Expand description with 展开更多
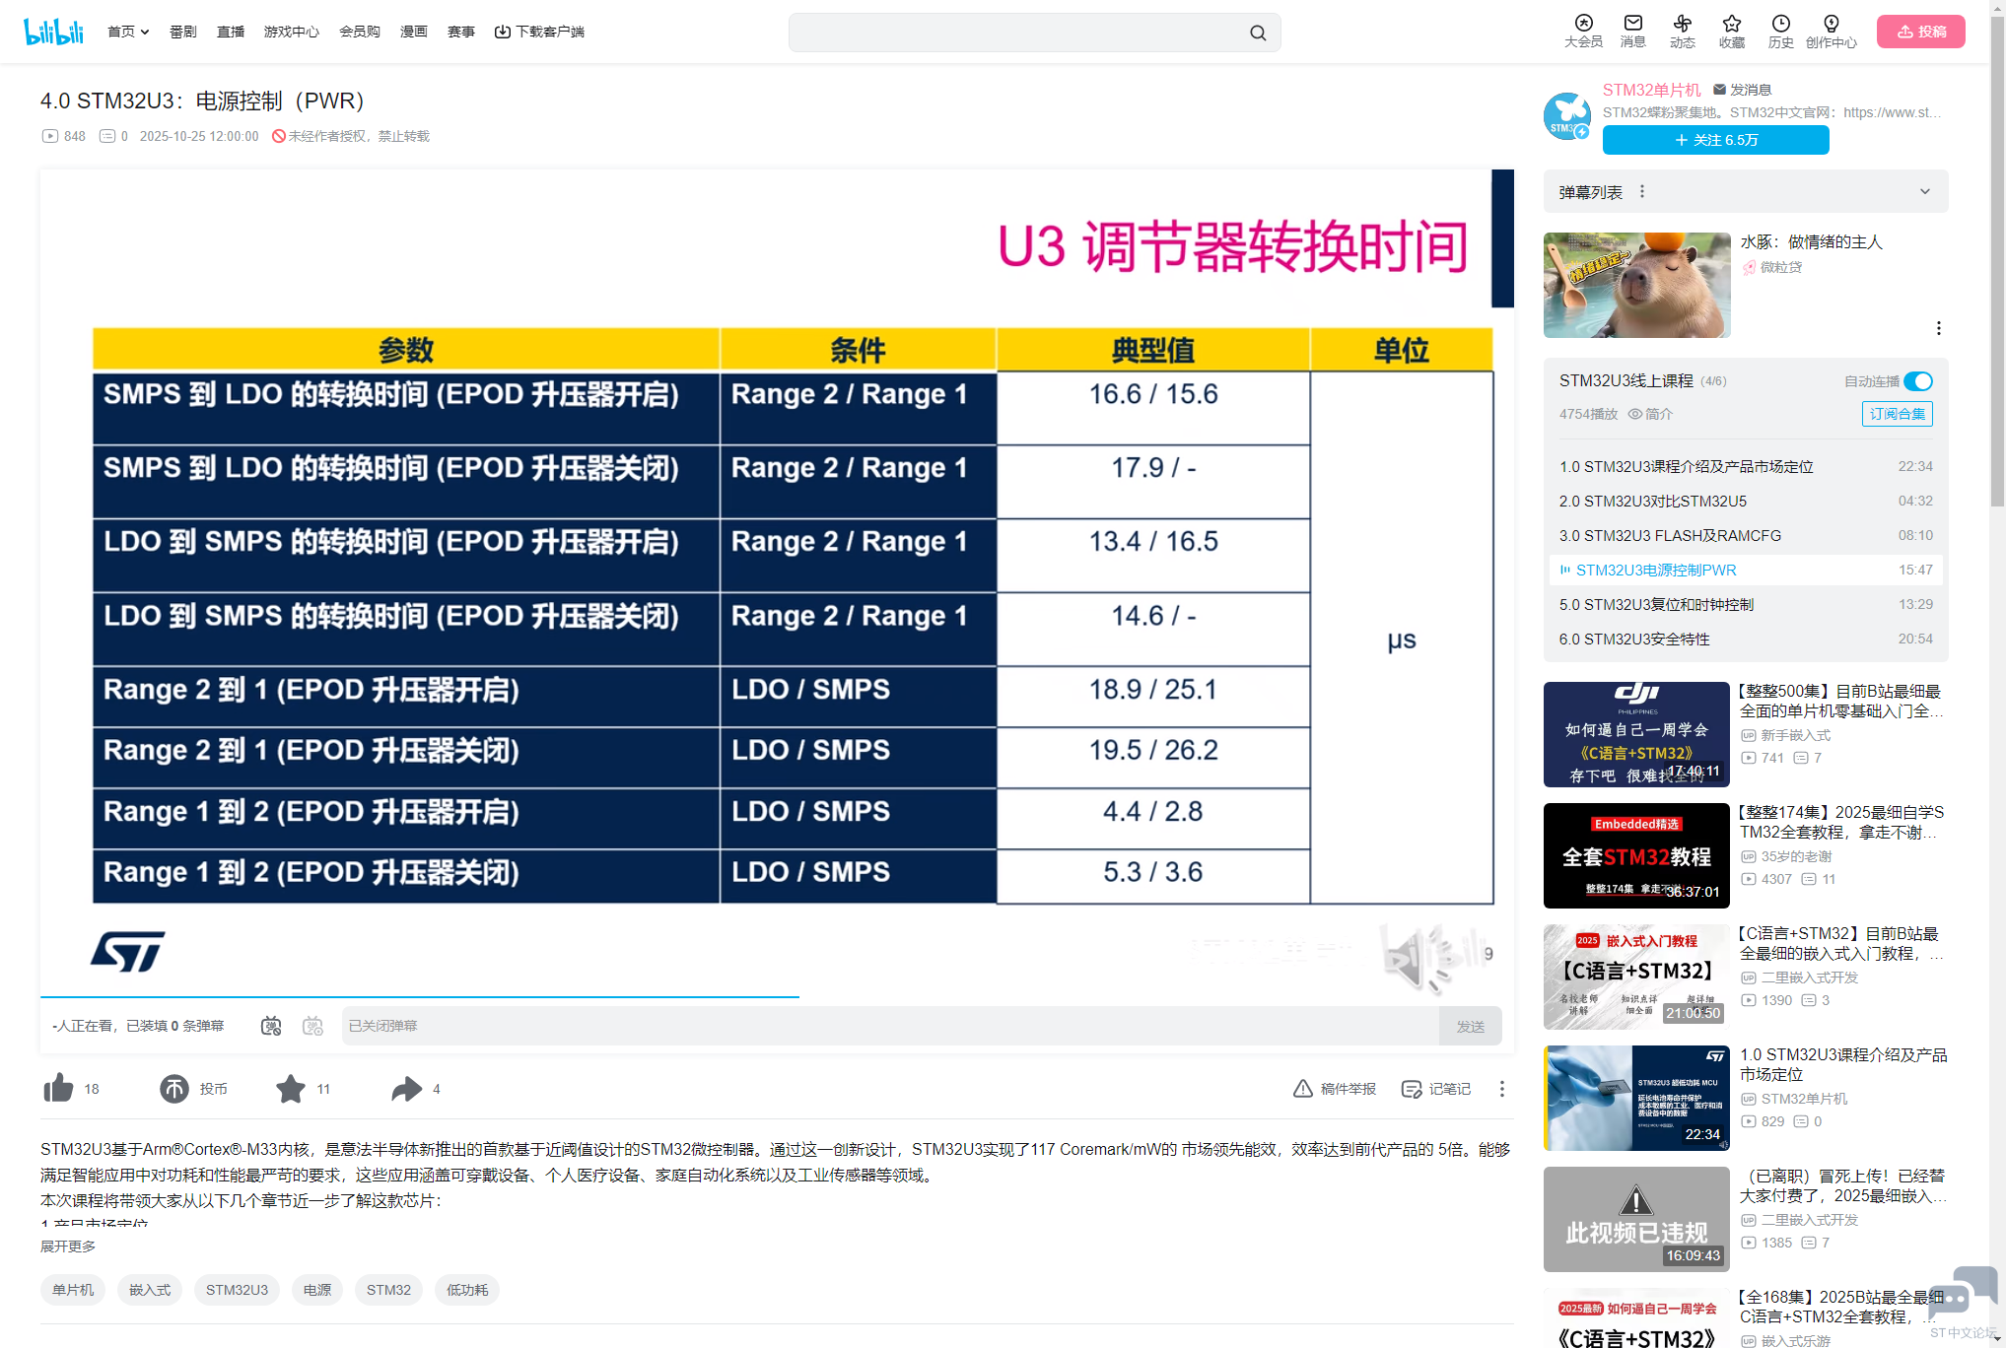This screenshot has height=1348, width=2006. (x=68, y=1247)
